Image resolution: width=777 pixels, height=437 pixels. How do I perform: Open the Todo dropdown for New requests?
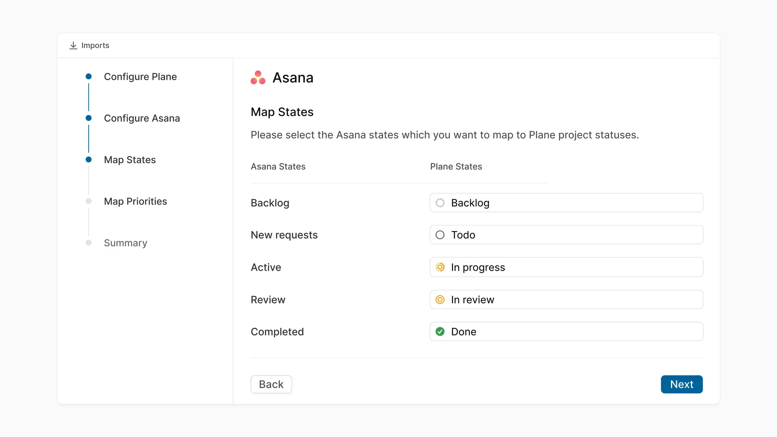pos(566,235)
